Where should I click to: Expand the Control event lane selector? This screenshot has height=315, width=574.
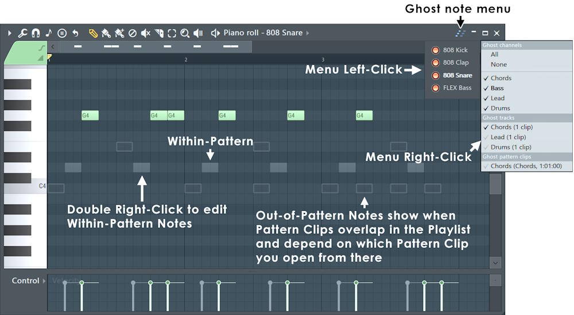44,281
